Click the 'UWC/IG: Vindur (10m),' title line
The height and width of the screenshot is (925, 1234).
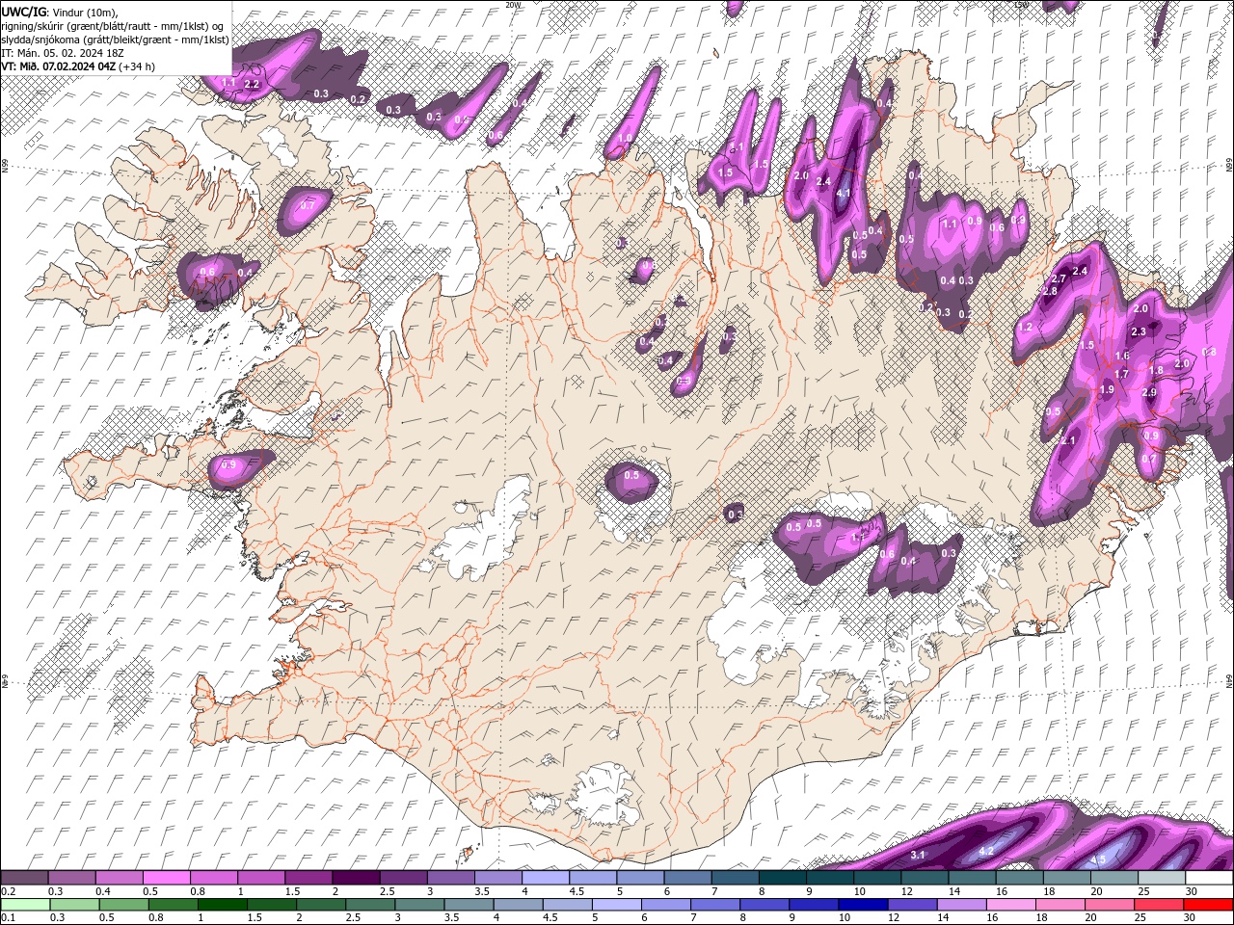tap(60, 12)
